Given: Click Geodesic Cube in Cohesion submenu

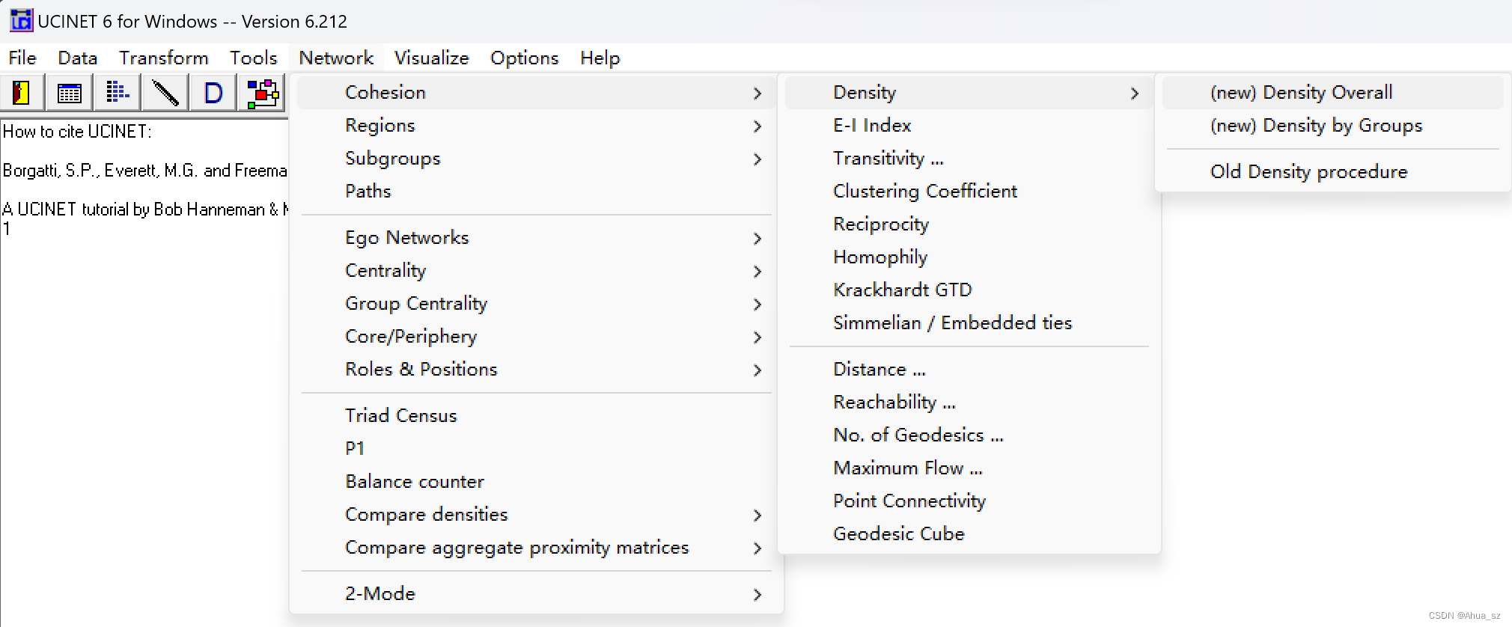Looking at the screenshot, I should tap(898, 534).
